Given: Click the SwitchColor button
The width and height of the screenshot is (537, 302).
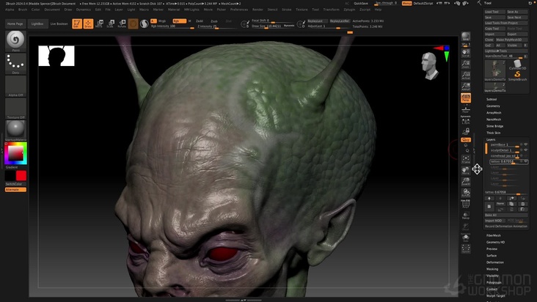Looking at the screenshot, I should 15,184.
